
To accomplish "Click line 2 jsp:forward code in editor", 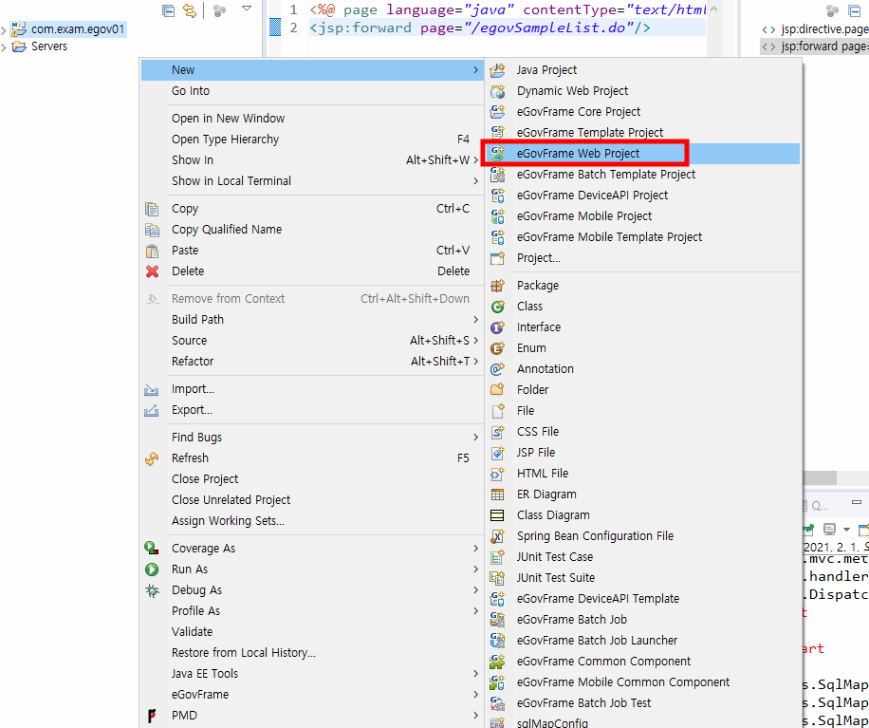I will point(480,28).
